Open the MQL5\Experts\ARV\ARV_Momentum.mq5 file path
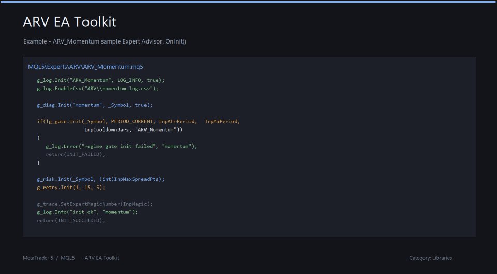497x274 pixels. click(x=85, y=67)
